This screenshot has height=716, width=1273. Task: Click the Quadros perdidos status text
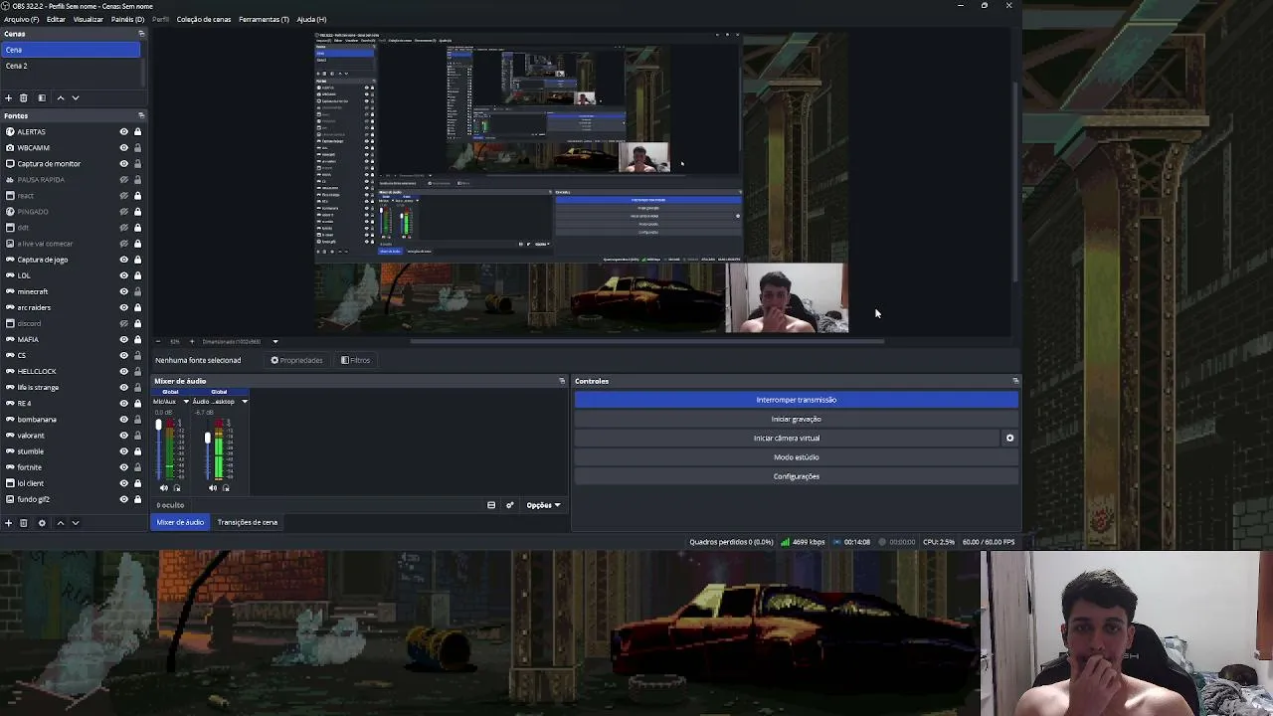pyautogui.click(x=731, y=542)
